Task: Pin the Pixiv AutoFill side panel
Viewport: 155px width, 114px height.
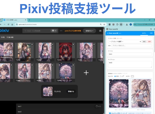Action: 151,29
